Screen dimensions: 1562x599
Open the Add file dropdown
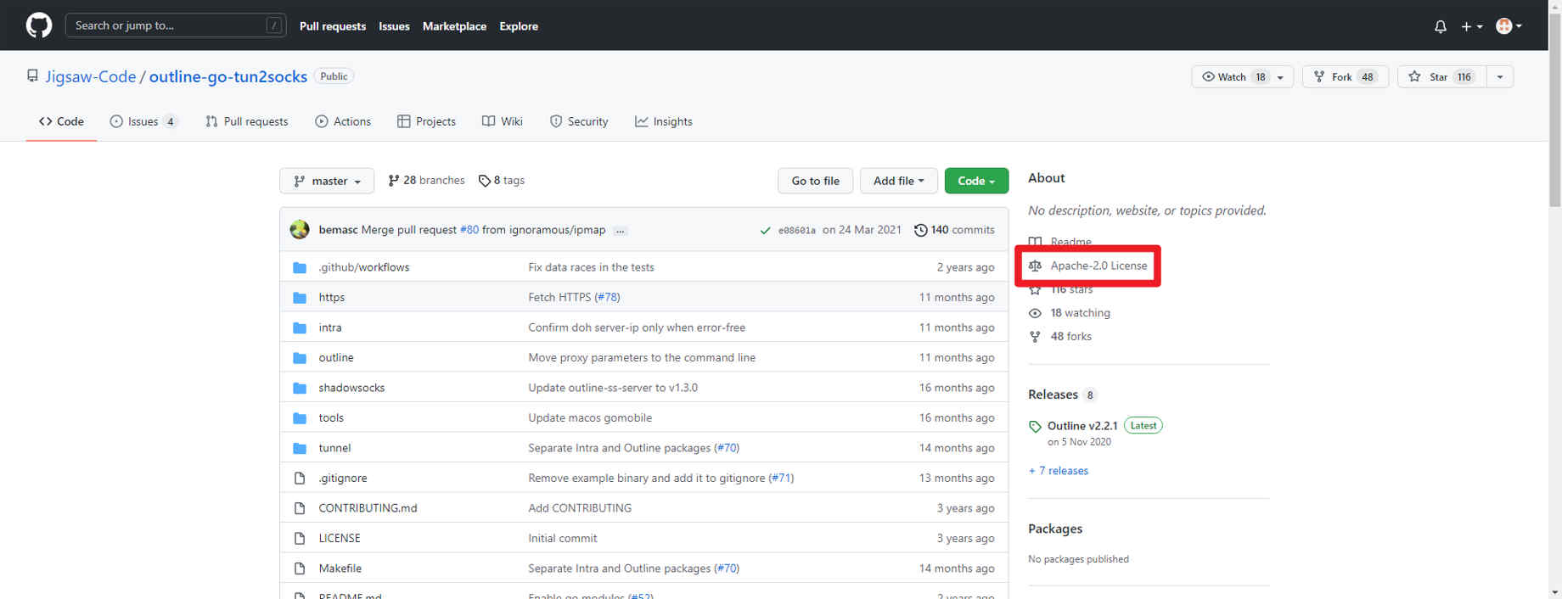[x=898, y=181]
